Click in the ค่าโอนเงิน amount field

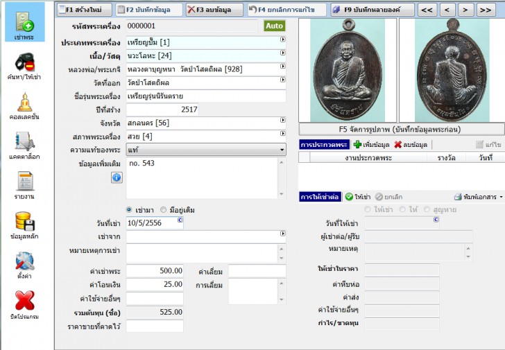pyautogui.click(x=155, y=284)
